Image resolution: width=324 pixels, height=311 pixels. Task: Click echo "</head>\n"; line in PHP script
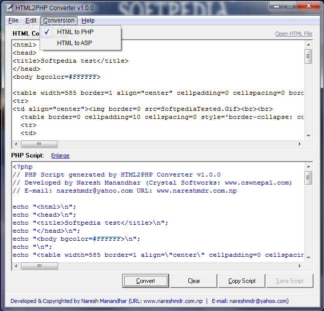coord(46,231)
